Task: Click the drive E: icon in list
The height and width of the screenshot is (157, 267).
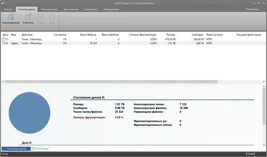Action: (x=4, y=43)
